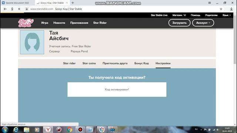Click the network signal tray icon
The height and width of the screenshot is (133, 237).
coord(214,130)
